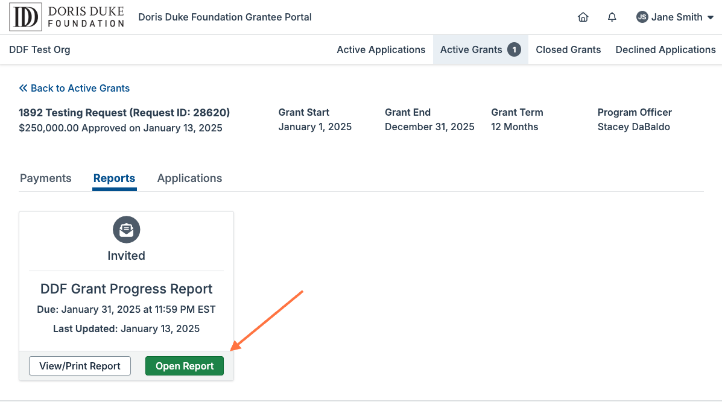Switch to the Payments tab

pyautogui.click(x=46, y=178)
